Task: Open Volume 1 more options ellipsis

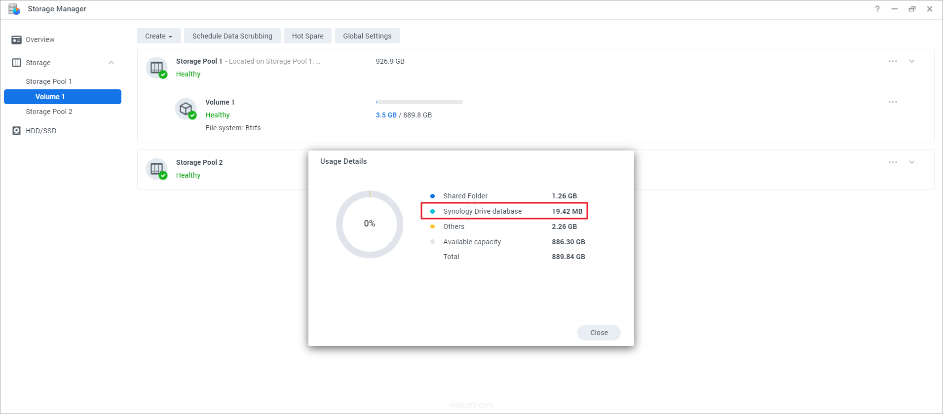Action: coord(893,102)
